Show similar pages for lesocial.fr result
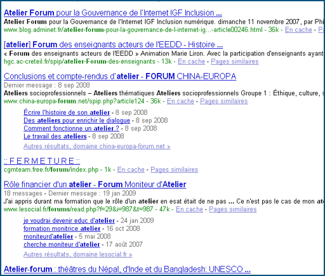325x276 pixels. tap(233, 209)
